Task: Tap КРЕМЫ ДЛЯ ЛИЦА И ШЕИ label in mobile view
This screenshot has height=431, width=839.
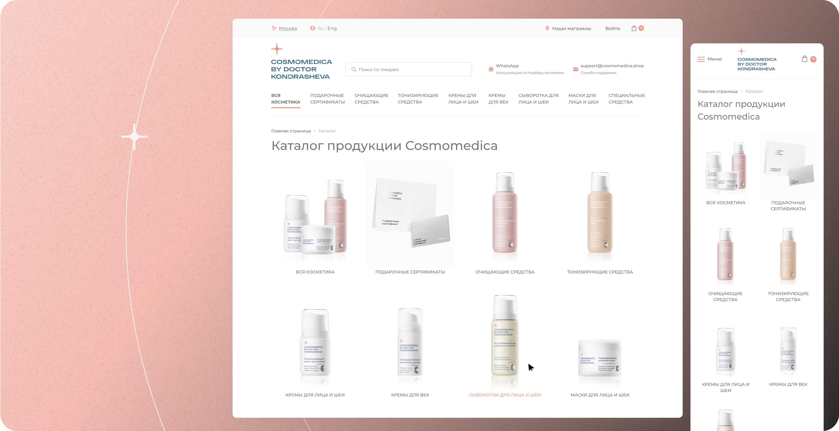Action: tap(726, 387)
